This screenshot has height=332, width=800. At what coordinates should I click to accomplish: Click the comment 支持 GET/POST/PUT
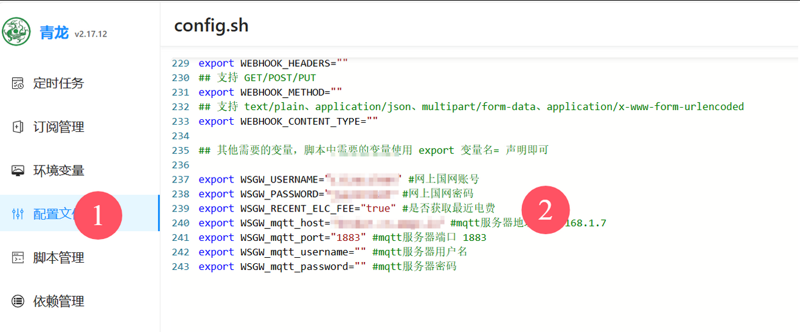pos(257,78)
